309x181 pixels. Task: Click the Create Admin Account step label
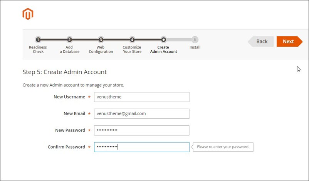(163, 50)
